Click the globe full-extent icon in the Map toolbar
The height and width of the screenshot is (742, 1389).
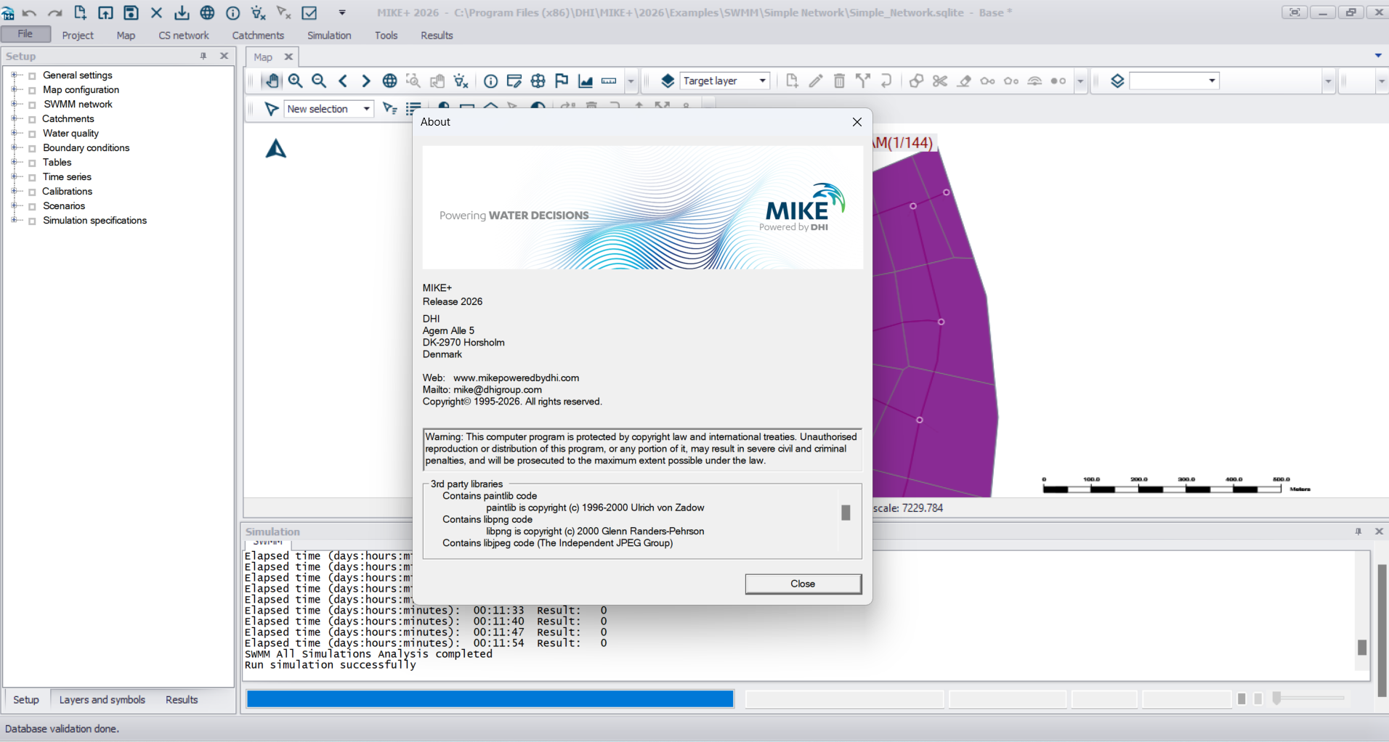(390, 81)
